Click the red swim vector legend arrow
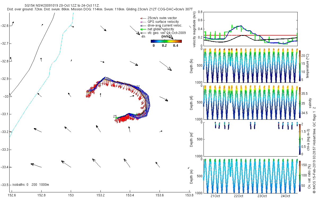The image size is (318, 199). tap(143, 18)
